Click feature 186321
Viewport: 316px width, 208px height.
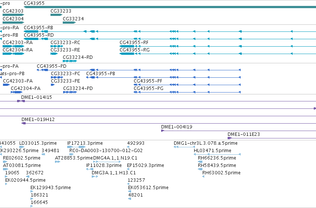pos(32,199)
